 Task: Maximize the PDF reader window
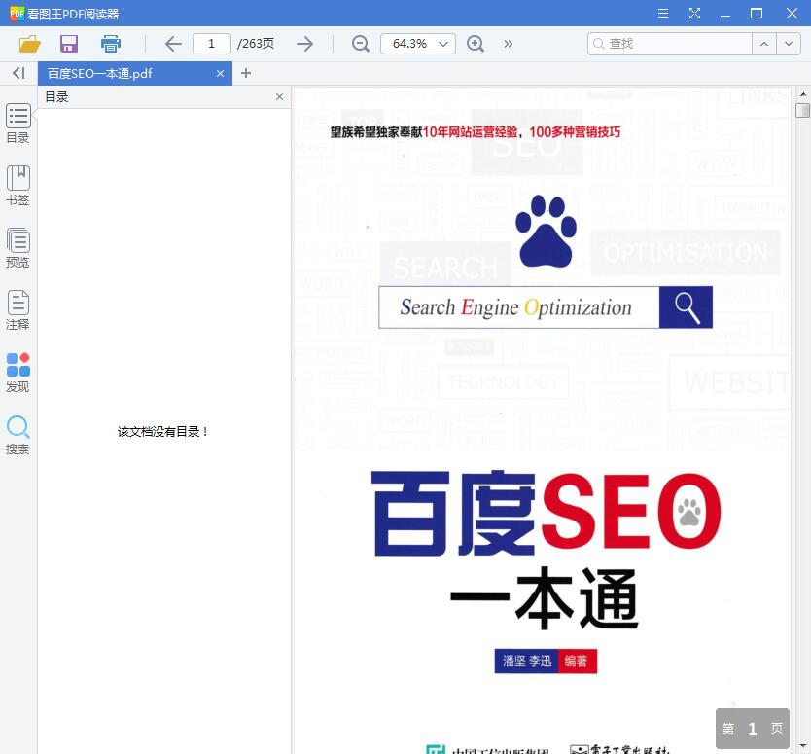click(757, 14)
